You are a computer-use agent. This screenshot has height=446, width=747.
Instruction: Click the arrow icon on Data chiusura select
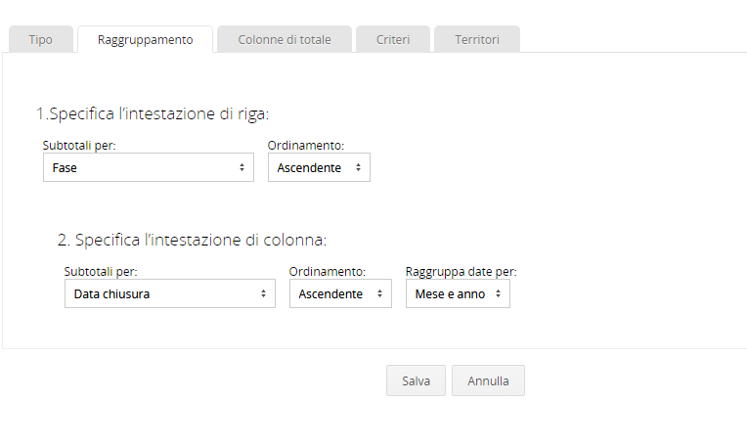click(x=263, y=293)
